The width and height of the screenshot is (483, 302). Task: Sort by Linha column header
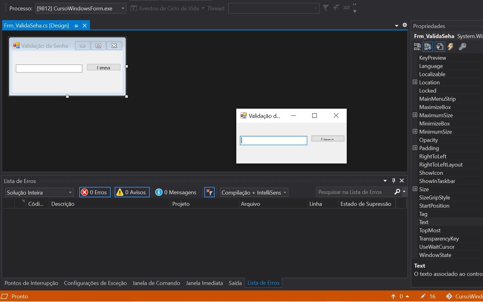(x=323, y=204)
